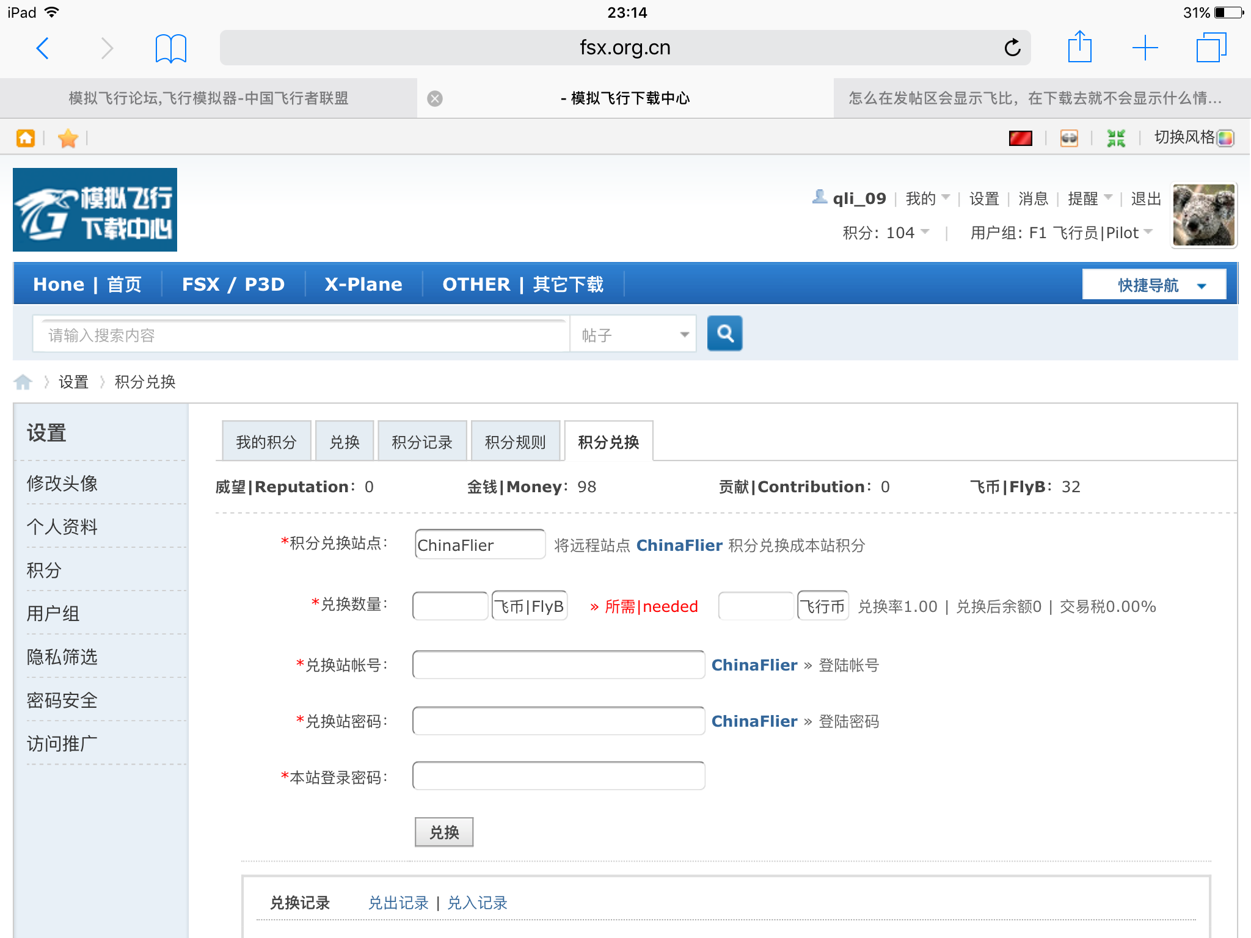Click the glasses reading-mode icon

pyautogui.click(x=1069, y=138)
